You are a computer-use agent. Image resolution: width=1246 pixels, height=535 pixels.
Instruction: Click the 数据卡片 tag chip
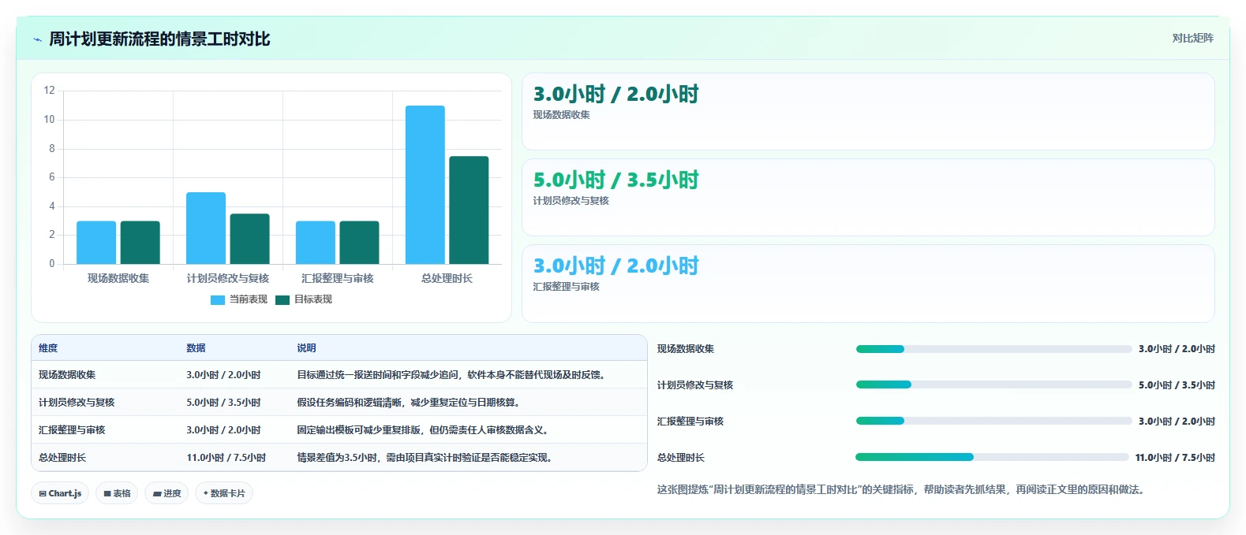click(224, 493)
